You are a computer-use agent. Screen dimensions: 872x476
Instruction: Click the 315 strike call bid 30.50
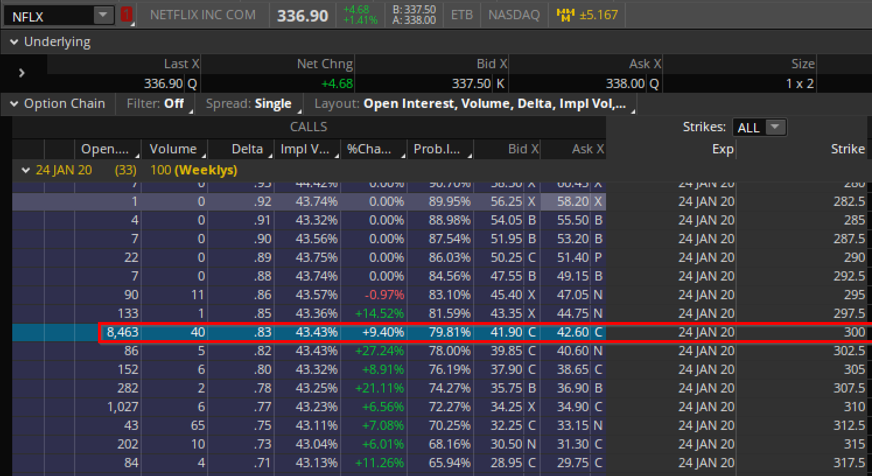[506, 444]
